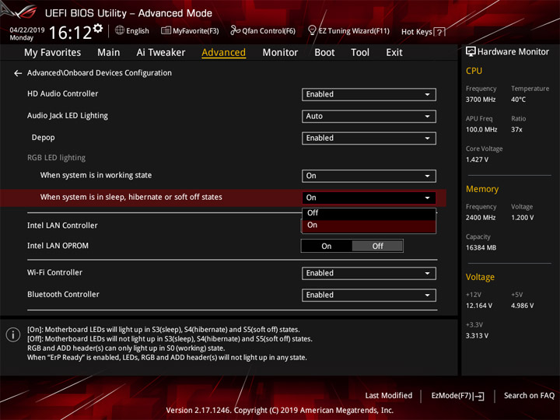Click the EZ Tuning lightbulb icon
The width and height of the screenshot is (560, 420).
point(312,30)
